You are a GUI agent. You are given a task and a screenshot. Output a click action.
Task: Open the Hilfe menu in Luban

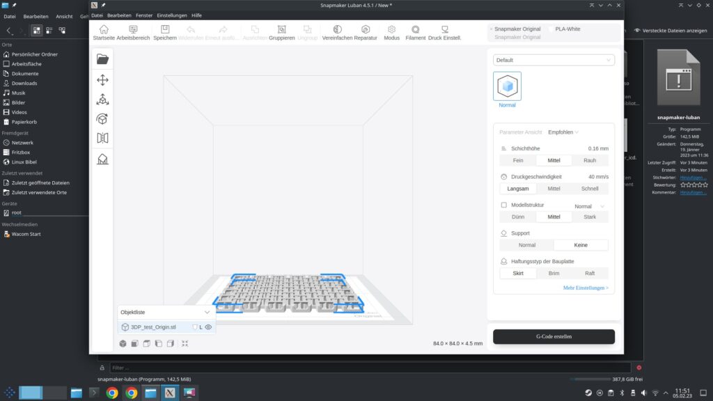point(196,15)
